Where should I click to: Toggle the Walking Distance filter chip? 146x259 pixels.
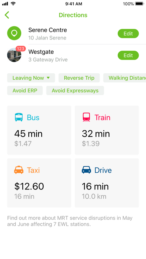pos(125,78)
